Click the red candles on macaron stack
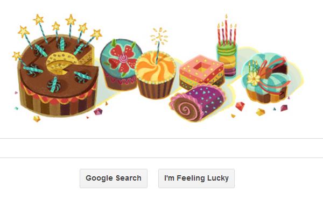This screenshot has height=215, width=323. tap(227, 31)
